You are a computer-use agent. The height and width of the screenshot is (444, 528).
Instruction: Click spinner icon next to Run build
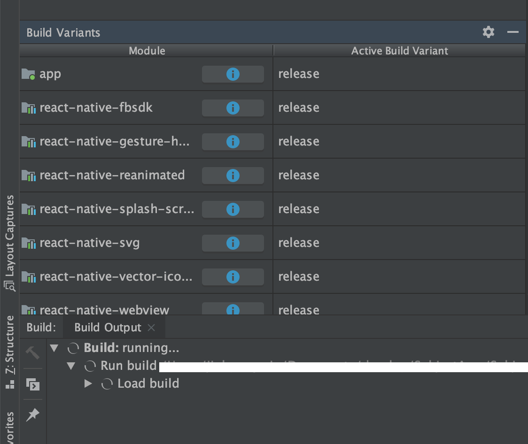point(90,366)
